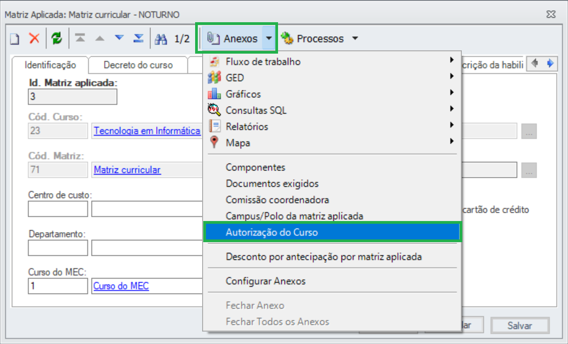Image resolution: width=568 pixels, height=344 pixels.
Task: Open the Gráficos submenu
Action: tap(331, 94)
